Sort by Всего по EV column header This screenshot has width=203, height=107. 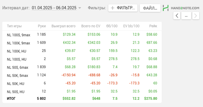[91, 26]
